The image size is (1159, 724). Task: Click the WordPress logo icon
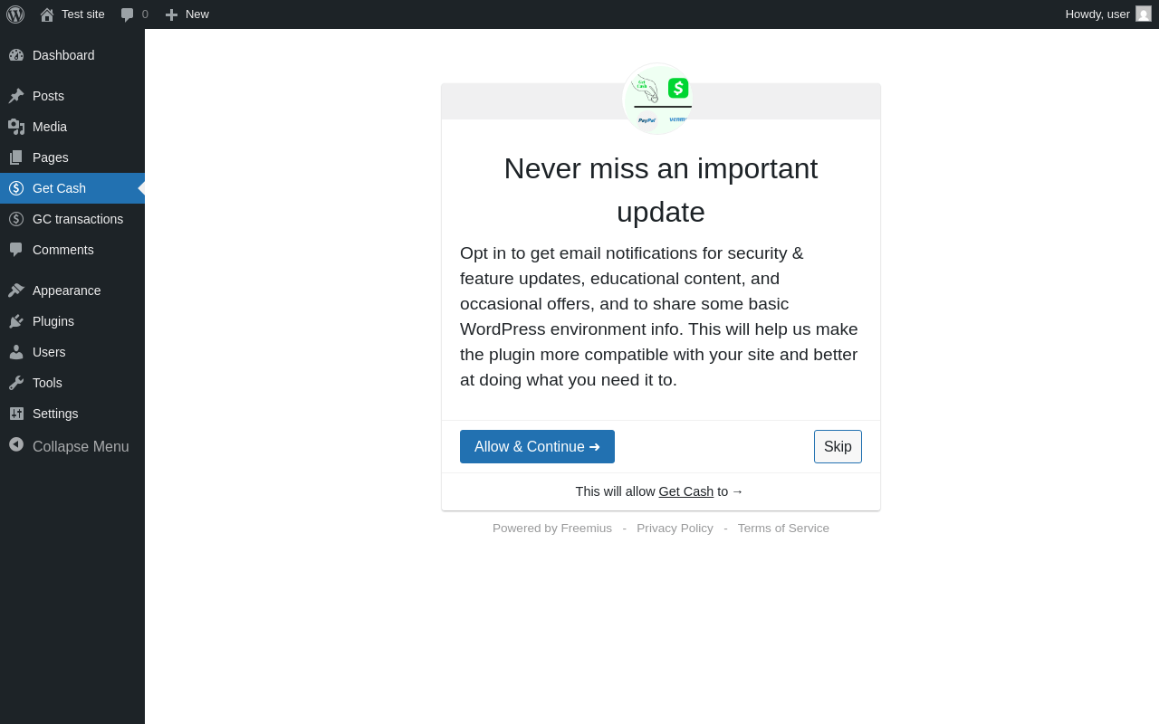coord(15,14)
